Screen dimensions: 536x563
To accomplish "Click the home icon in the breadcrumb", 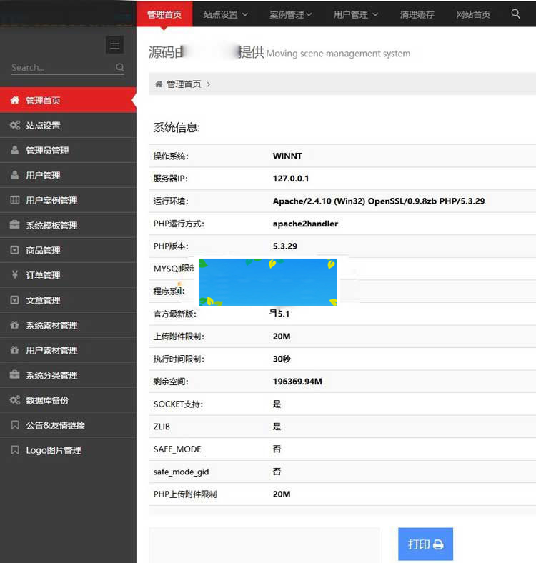I will 159,84.
